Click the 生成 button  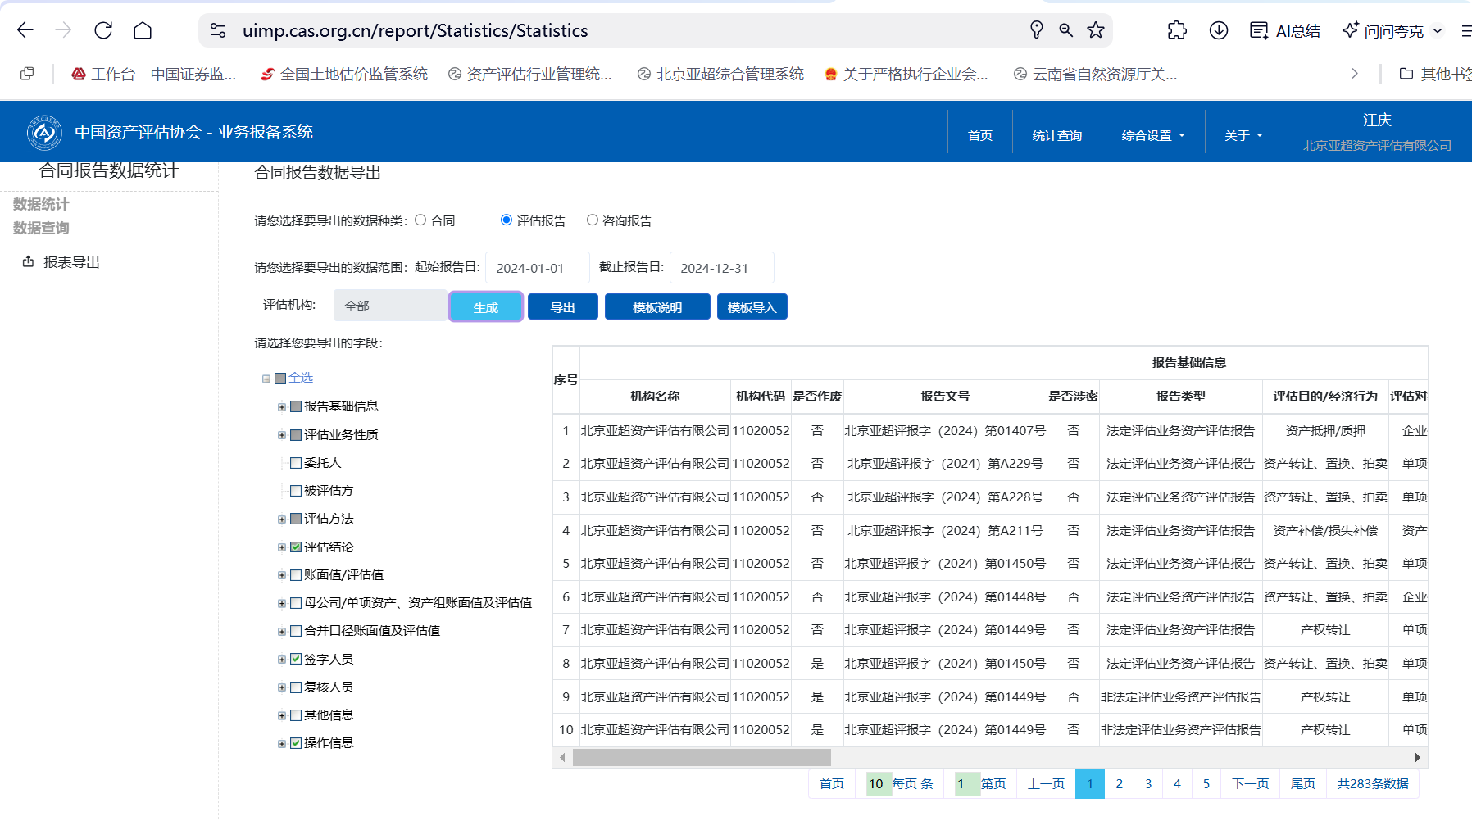pyautogui.click(x=485, y=307)
